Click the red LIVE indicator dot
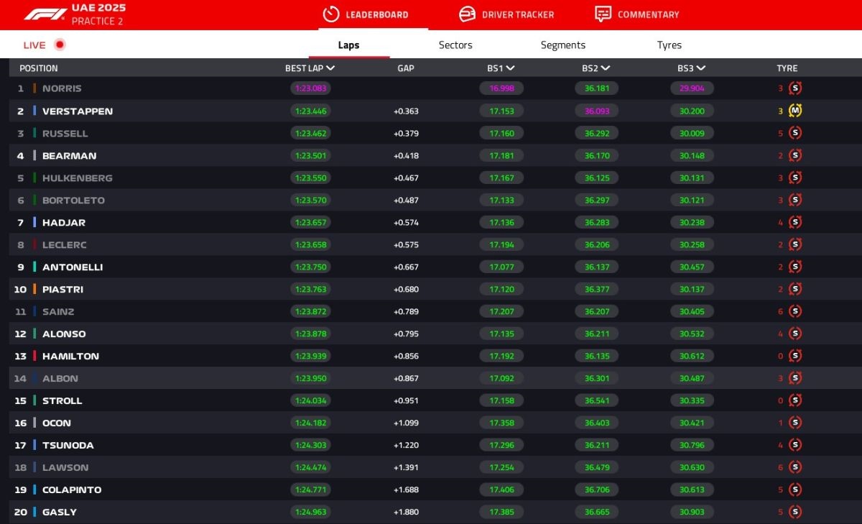This screenshot has height=524, width=862. pos(60,45)
